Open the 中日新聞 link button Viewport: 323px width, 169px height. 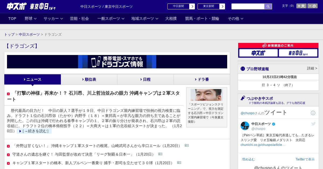[x=178, y=6]
